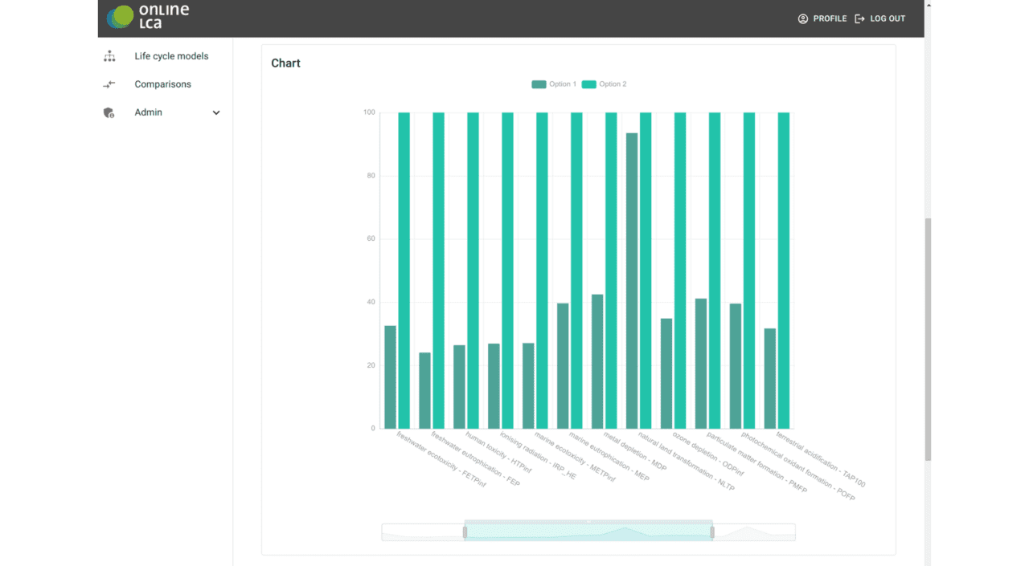Click the Comparisons arrows icon
Image resolution: width=1029 pixels, height=566 pixels.
(109, 84)
